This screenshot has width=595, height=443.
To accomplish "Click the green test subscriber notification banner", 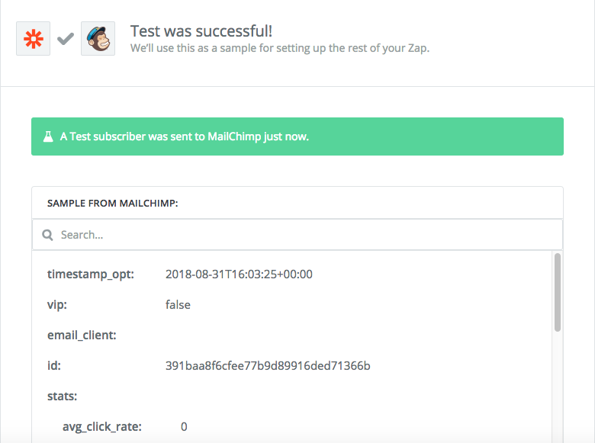I will (297, 137).
